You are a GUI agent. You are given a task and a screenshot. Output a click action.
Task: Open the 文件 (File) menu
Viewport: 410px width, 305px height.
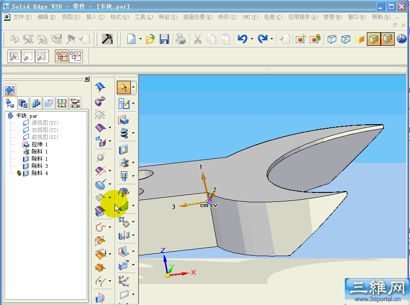click(x=22, y=17)
